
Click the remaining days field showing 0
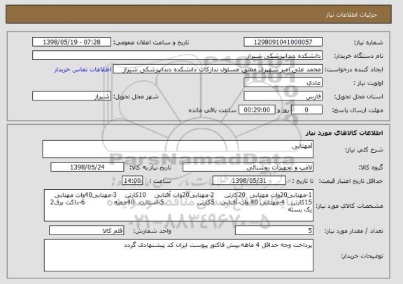pos(306,110)
